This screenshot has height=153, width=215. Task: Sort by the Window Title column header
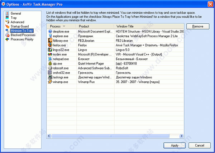pos(149,26)
